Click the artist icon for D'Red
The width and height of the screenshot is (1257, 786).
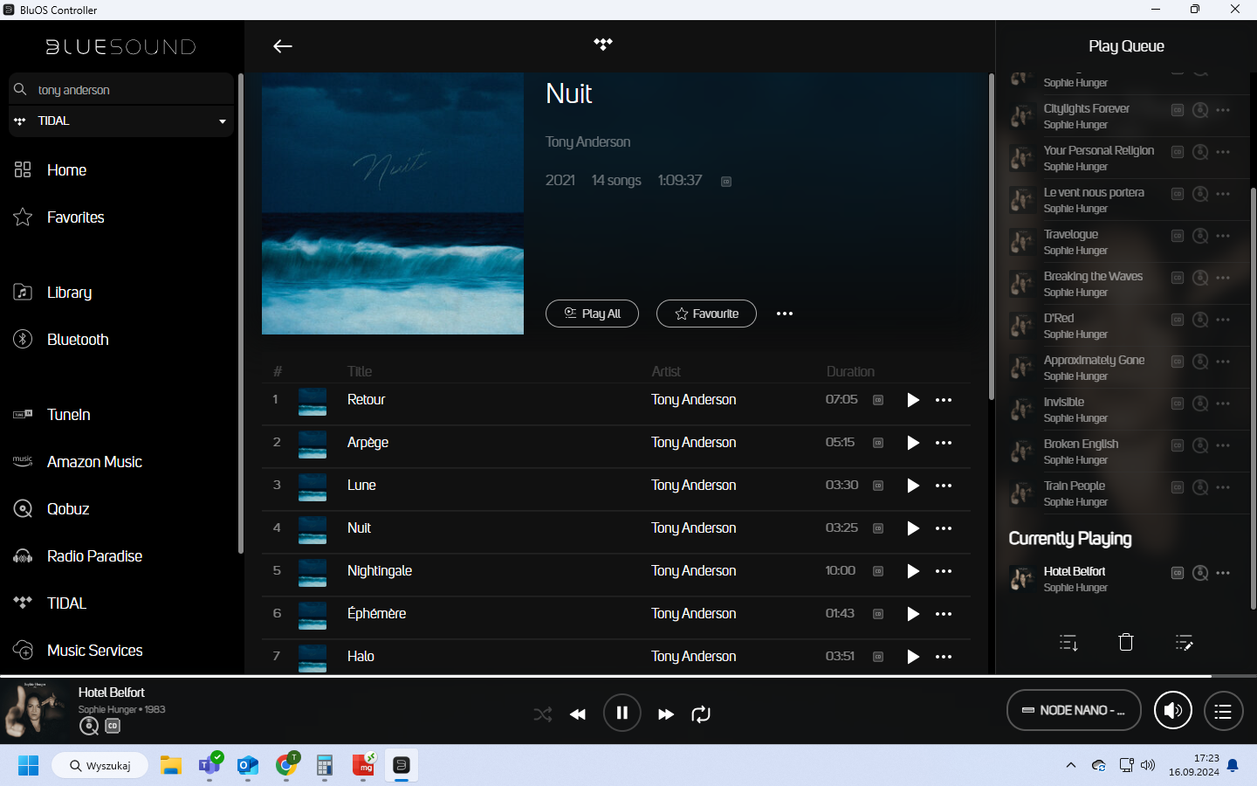coord(1200,320)
